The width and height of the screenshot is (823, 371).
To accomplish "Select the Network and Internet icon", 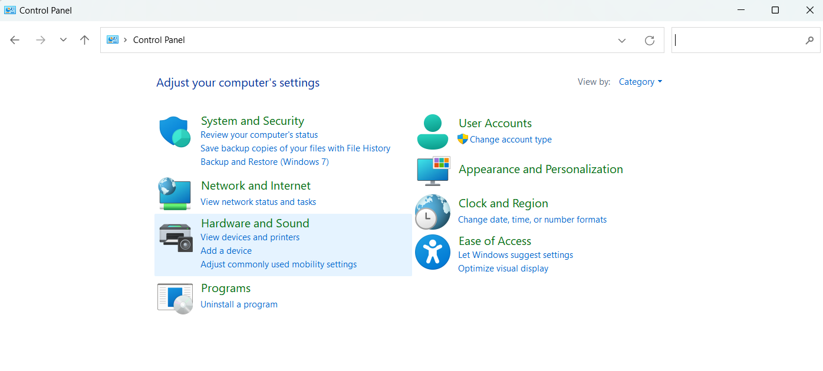I will [175, 193].
